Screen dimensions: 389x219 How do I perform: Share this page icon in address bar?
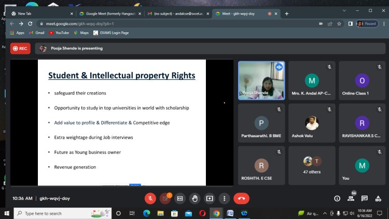[330, 23]
